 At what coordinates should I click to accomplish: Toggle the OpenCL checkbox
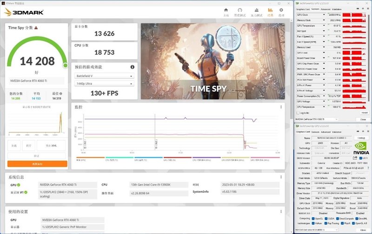[x=313, y=219]
